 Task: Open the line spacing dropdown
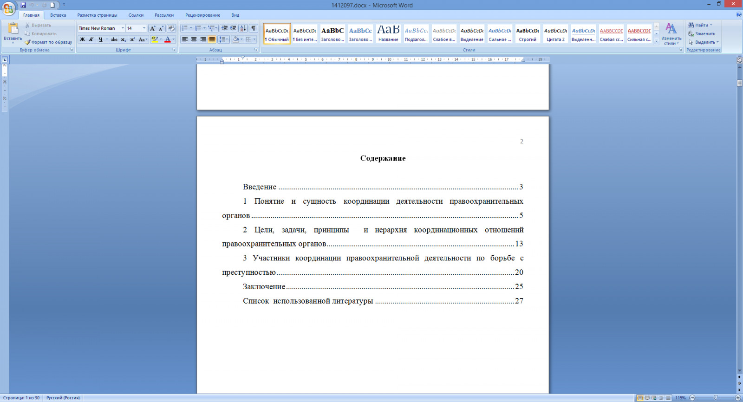pyautogui.click(x=227, y=39)
